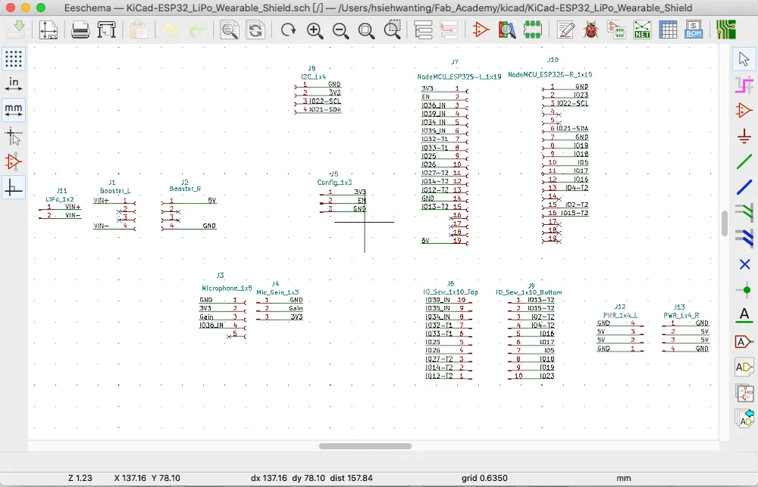Generate the netlist (NET icon)

point(641,30)
